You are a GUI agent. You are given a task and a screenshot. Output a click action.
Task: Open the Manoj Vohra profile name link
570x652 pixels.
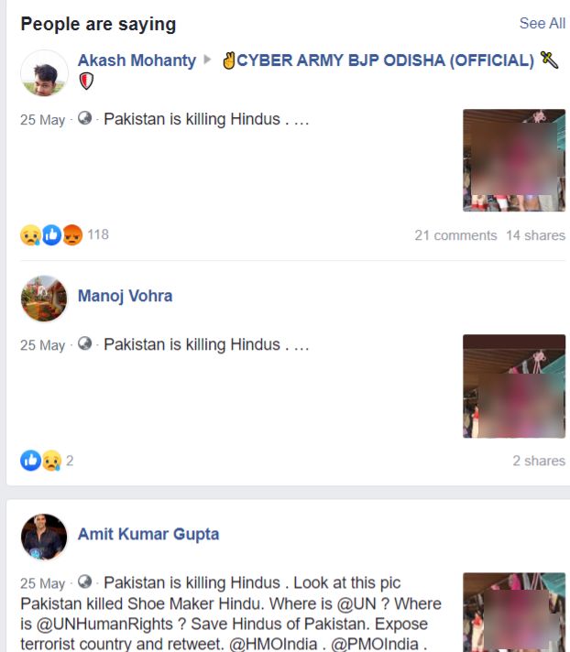tap(126, 296)
